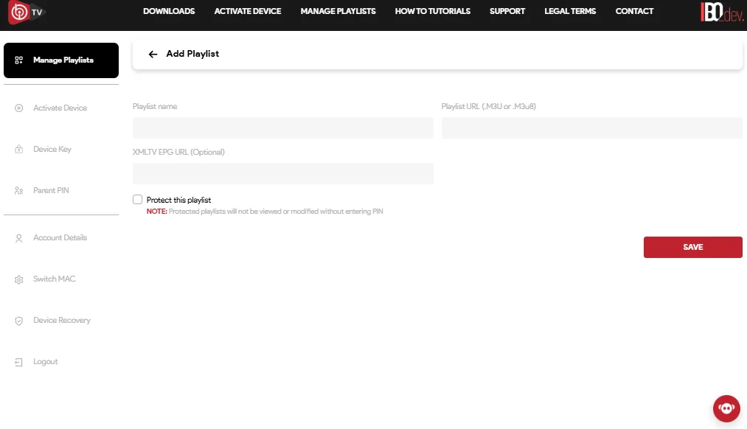The width and height of the screenshot is (747, 429).
Task: Focus the XMLTV EPG URL field
Action: tap(283, 174)
